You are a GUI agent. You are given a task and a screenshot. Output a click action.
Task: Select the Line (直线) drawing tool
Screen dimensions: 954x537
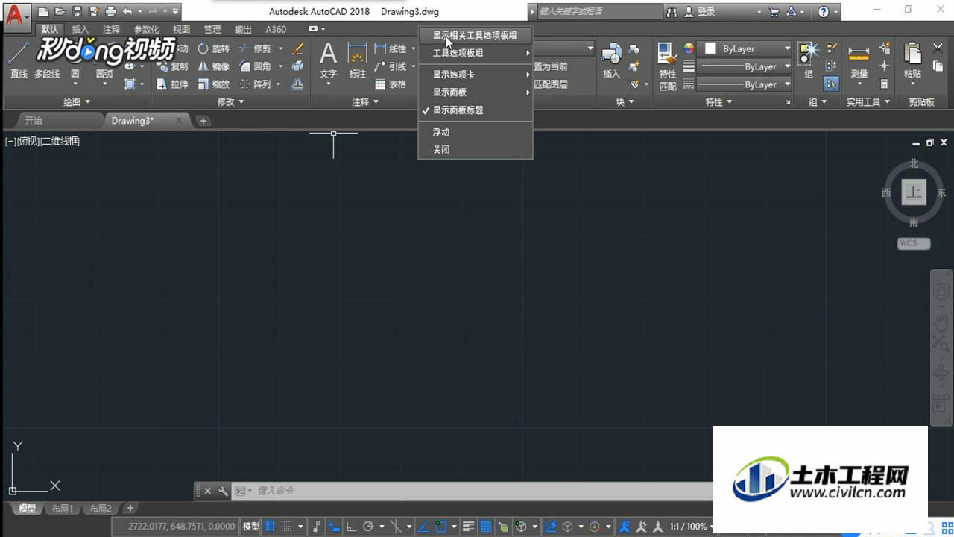(19, 60)
